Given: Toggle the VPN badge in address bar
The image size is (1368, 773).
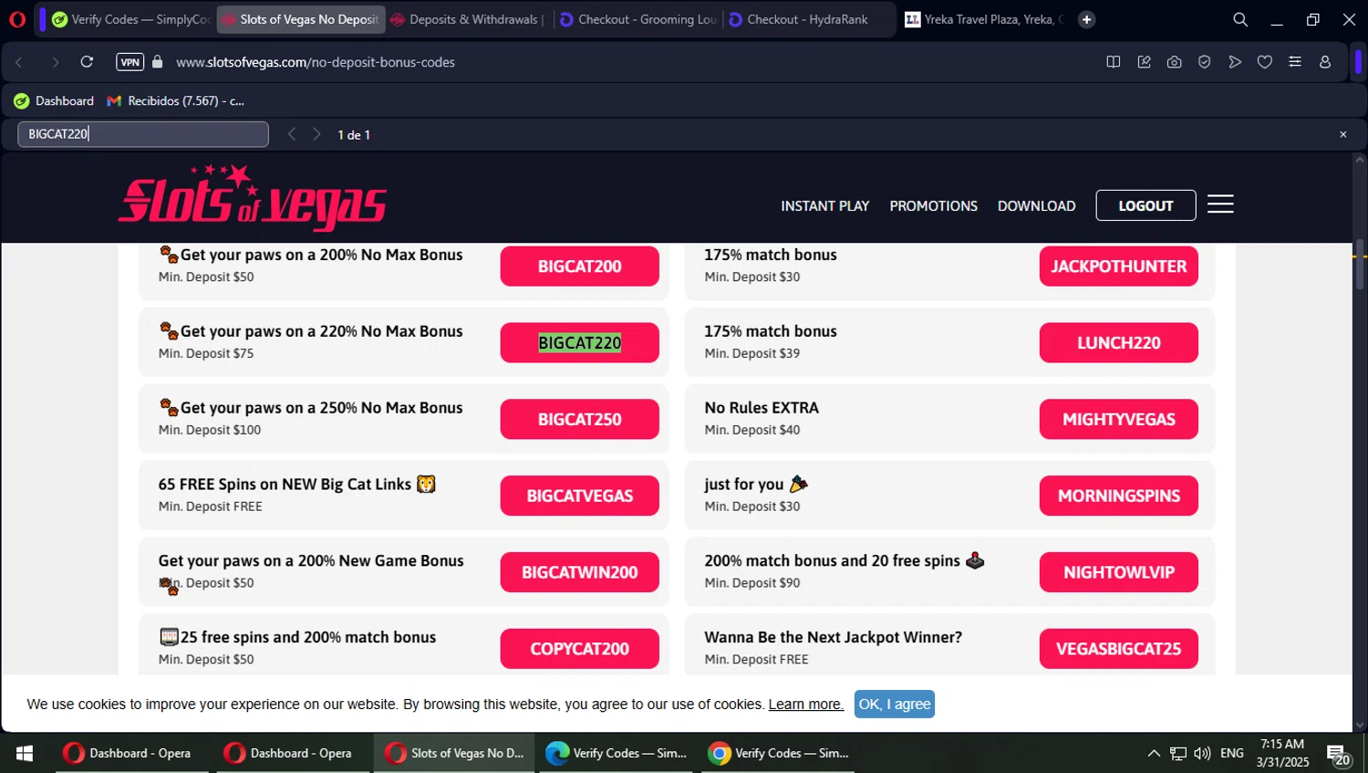Looking at the screenshot, I should pyautogui.click(x=130, y=62).
